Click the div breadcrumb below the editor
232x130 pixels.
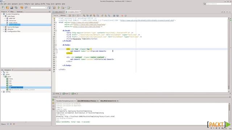click(74, 94)
